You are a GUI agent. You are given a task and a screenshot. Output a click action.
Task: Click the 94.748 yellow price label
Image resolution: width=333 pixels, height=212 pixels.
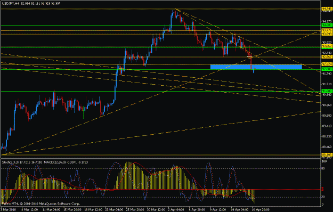point(327,9)
